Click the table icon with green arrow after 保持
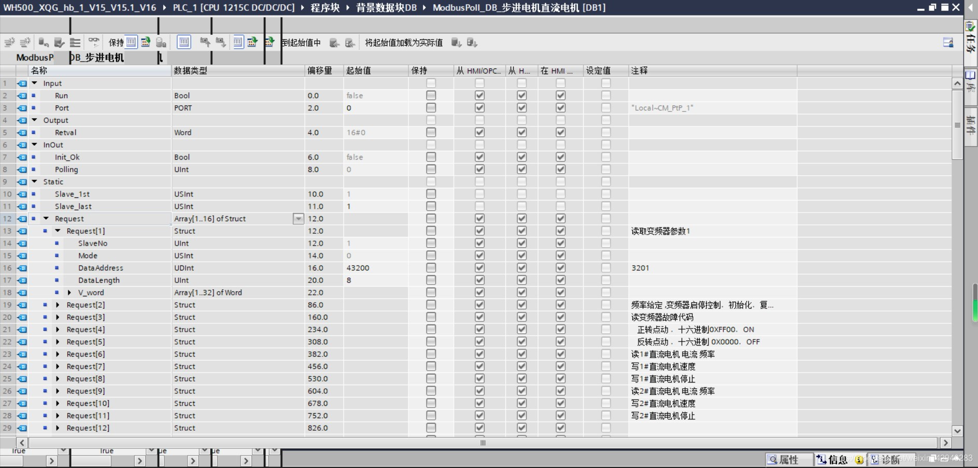 click(146, 42)
